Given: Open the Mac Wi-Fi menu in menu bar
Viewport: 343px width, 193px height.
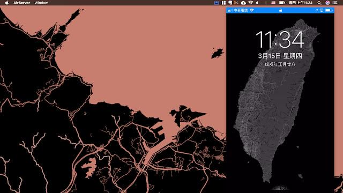Looking at the screenshot, I should [x=251, y=3].
